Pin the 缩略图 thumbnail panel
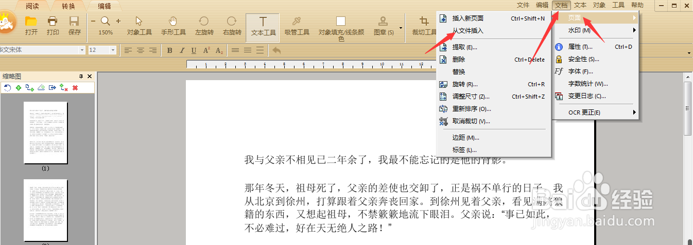The height and width of the screenshot is (245, 693). click(81, 76)
